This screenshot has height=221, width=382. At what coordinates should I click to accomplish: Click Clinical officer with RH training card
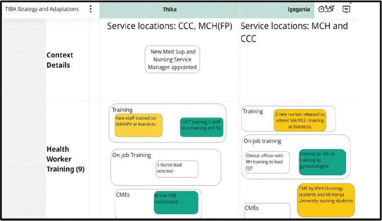click(267, 162)
